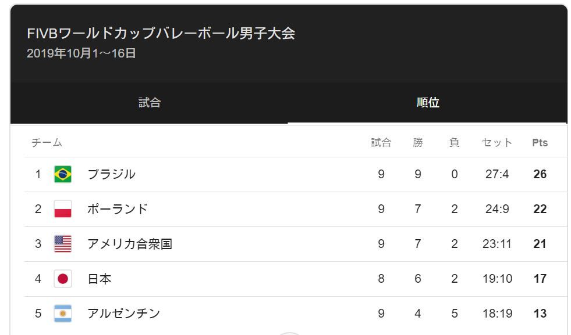Screen dimensions: 571x335
Task: Select the アメリカ合衆国 team name
Action: click(x=130, y=244)
